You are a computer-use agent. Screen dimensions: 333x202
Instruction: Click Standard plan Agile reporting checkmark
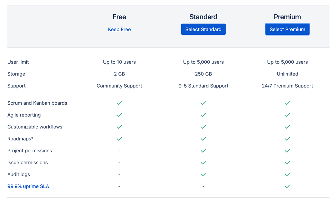click(203, 115)
